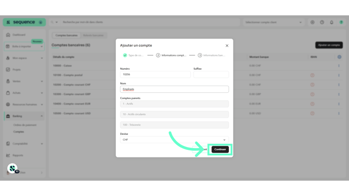Screen dimensions: 349x196
Task: Expand the Achats menu chevron
Action: click(42, 93)
